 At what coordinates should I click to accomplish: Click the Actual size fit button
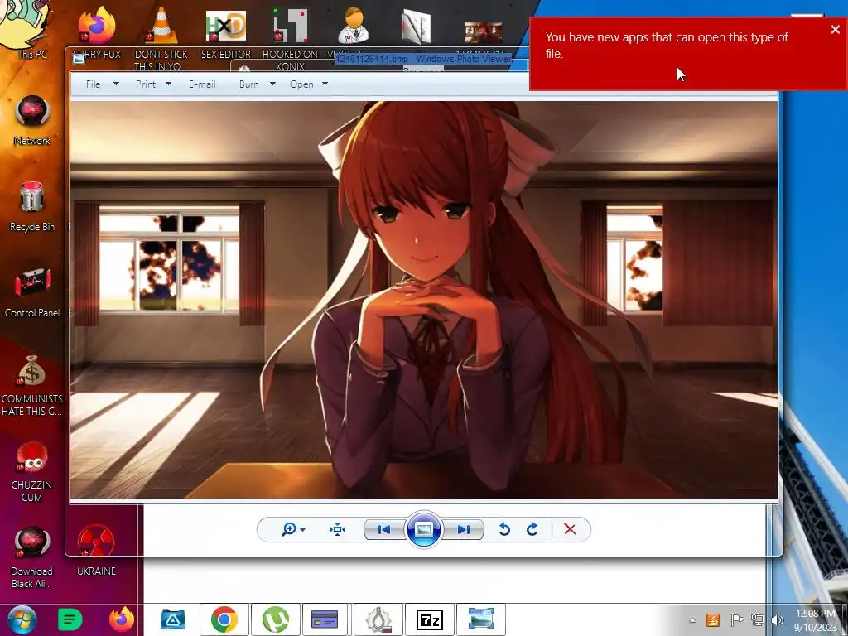coord(338,529)
